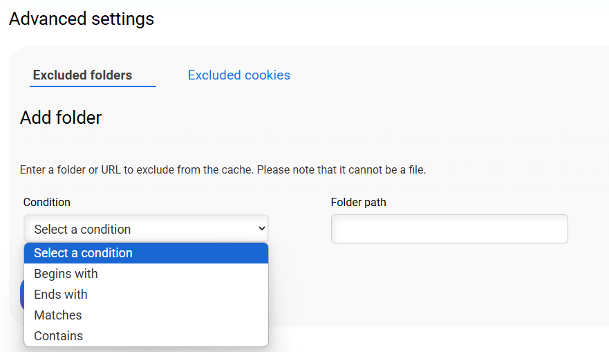Viewport: 609px width, 352px height.
Task: Focus the Folder path text field
Action: click(x=449, y=229)
